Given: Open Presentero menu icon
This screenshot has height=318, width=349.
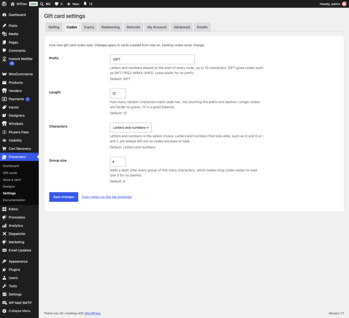Looking at the screenshot, I should coord(4,157).
